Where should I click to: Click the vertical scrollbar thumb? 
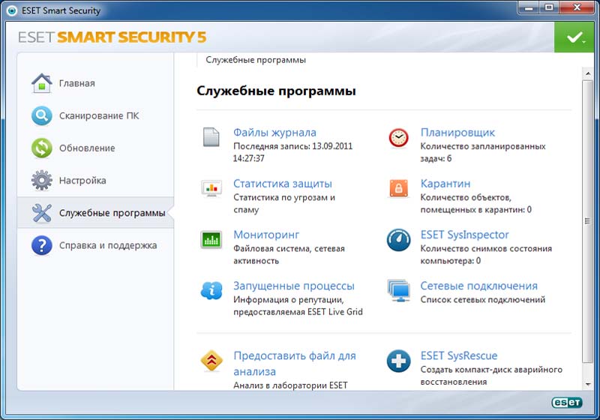pyautogui.click(x=587, y=221)
